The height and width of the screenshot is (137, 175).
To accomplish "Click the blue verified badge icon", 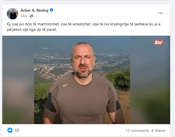I will [x=52, y=10].
